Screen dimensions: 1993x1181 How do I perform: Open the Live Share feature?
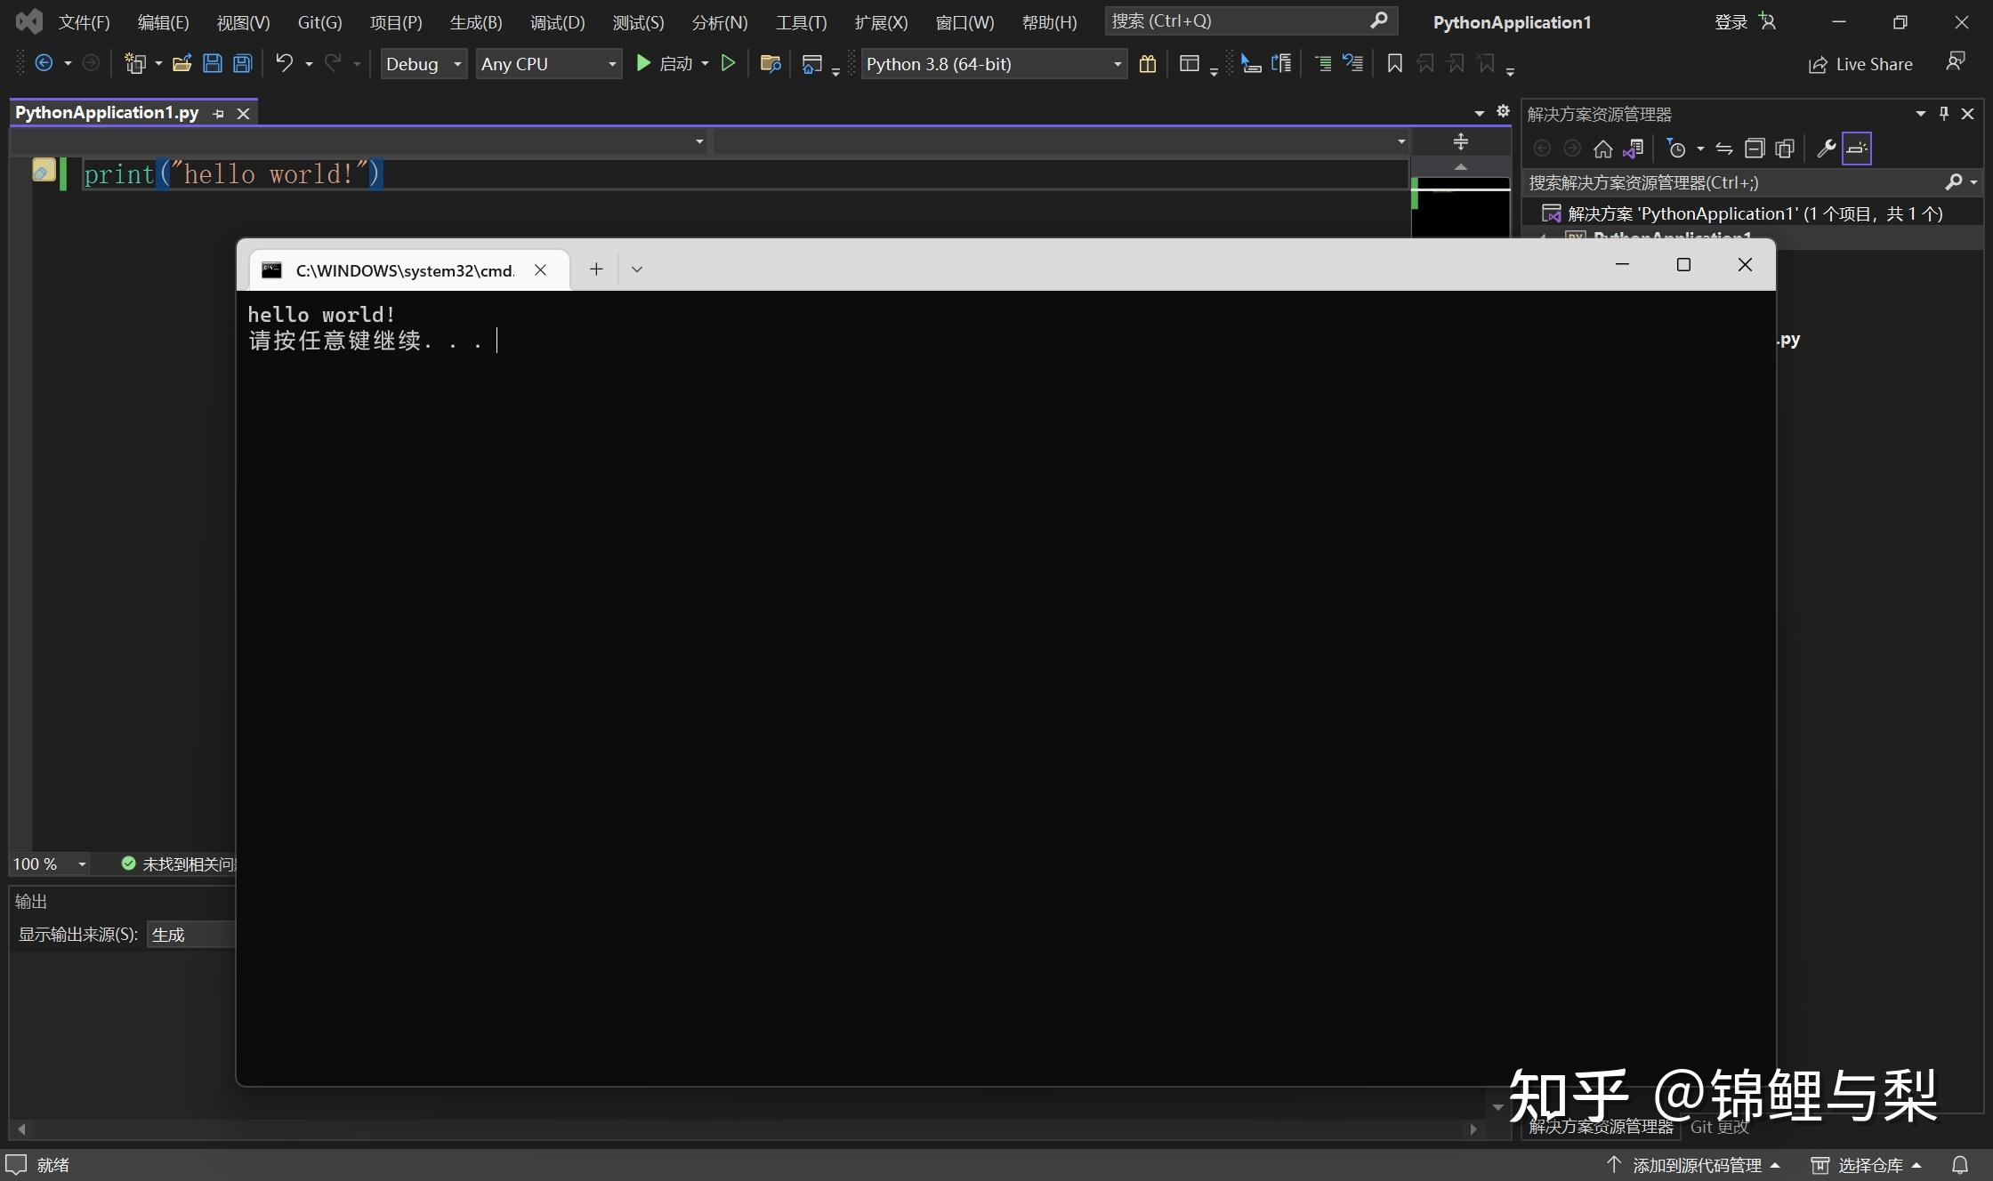tap(1860, 63)
